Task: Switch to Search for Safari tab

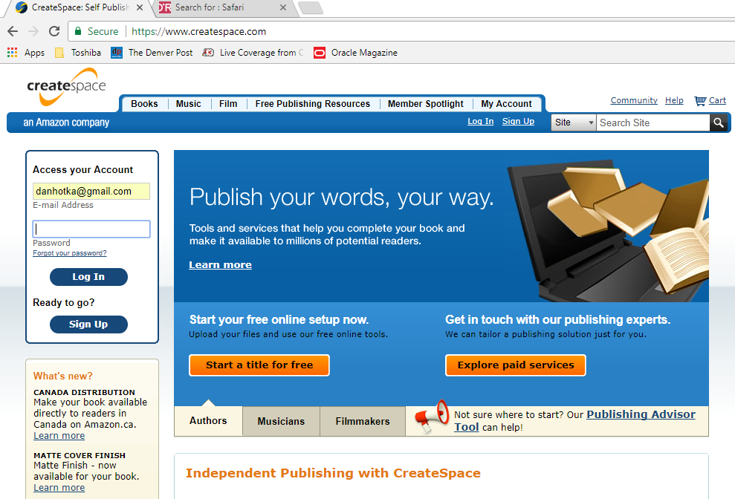Action: point(224,8)
